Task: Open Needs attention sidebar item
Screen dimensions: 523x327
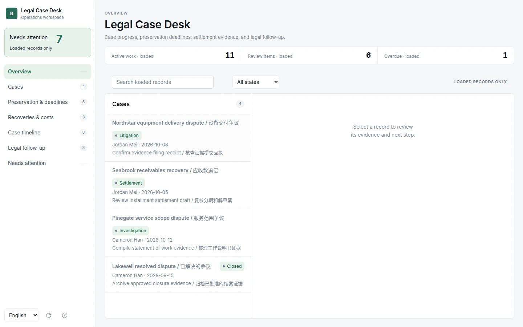Action: (48, 163)
